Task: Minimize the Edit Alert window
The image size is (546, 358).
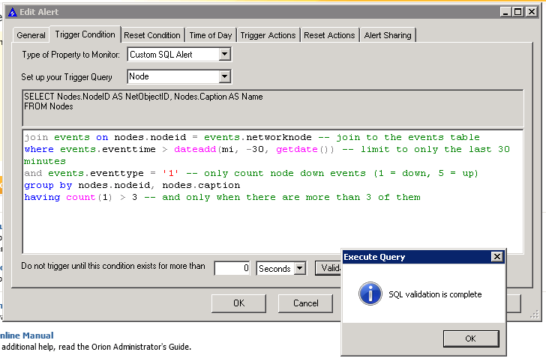Action: (x=505, y=12)
